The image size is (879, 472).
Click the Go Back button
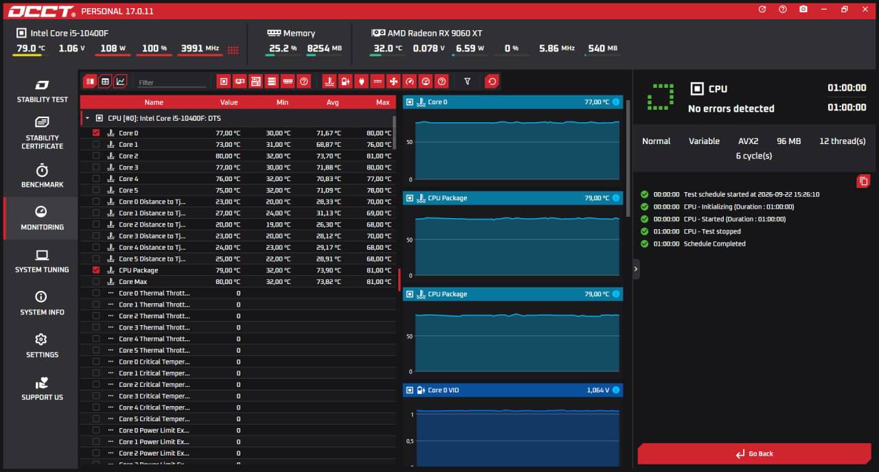[x=755, y=453]
